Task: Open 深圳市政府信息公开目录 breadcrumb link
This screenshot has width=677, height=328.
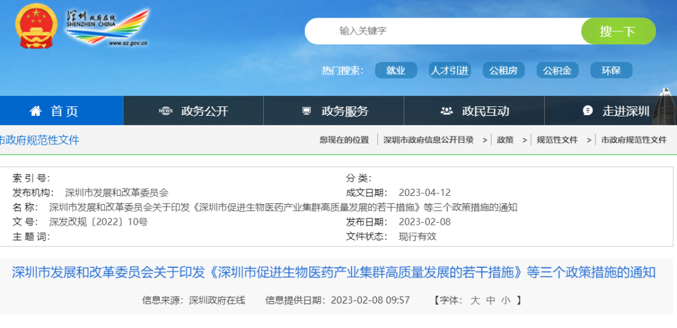Action: [428, 140]
